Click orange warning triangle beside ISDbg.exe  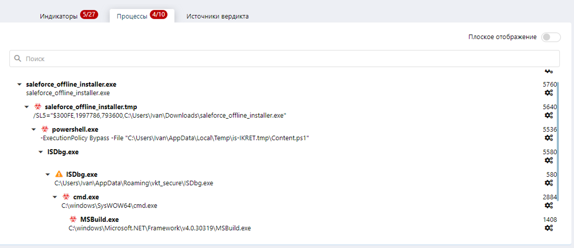[59, 174]
